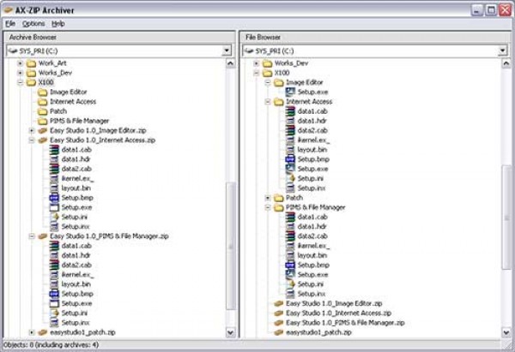Select Setup.inx under PIMS & File Manager in File Browser
The height and width of the screenshot is (352, 515).
coord(312,294)
